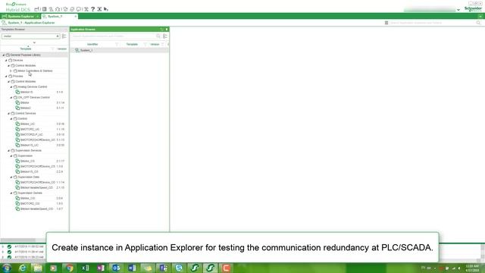Collapse the Supervision Services folder
Screen dimensions: 485x273
click(8, 150)
